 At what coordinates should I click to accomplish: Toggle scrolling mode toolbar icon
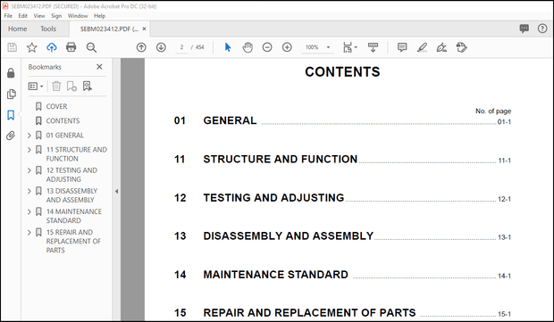click(373, 47)
